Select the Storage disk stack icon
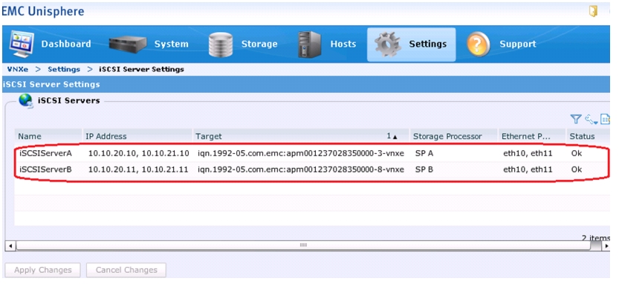This screenshot has height=284, width=619. coord(221,45)
